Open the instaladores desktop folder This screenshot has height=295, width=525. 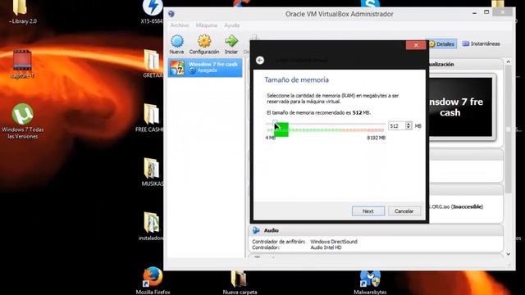tap(151, 226)
